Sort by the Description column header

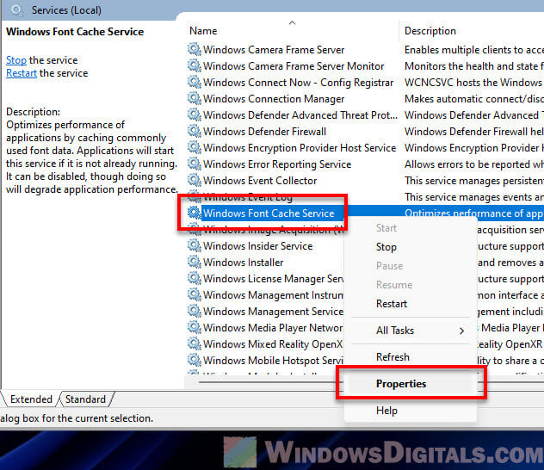coord(430,31)
